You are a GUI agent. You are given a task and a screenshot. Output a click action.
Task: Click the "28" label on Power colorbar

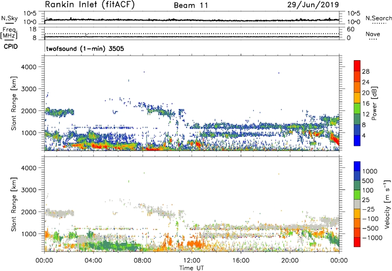366,71
